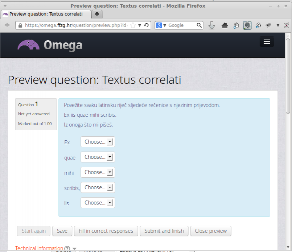
Task: Click the Evernote elephant toolbar icon
Action: point(247,25)
